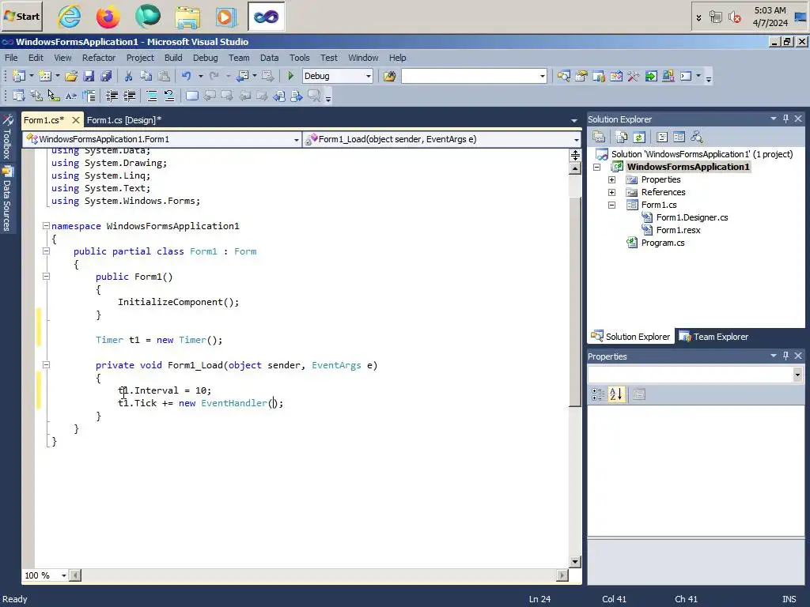Toggle a bookmark on the current line

(x=191, y=96)
